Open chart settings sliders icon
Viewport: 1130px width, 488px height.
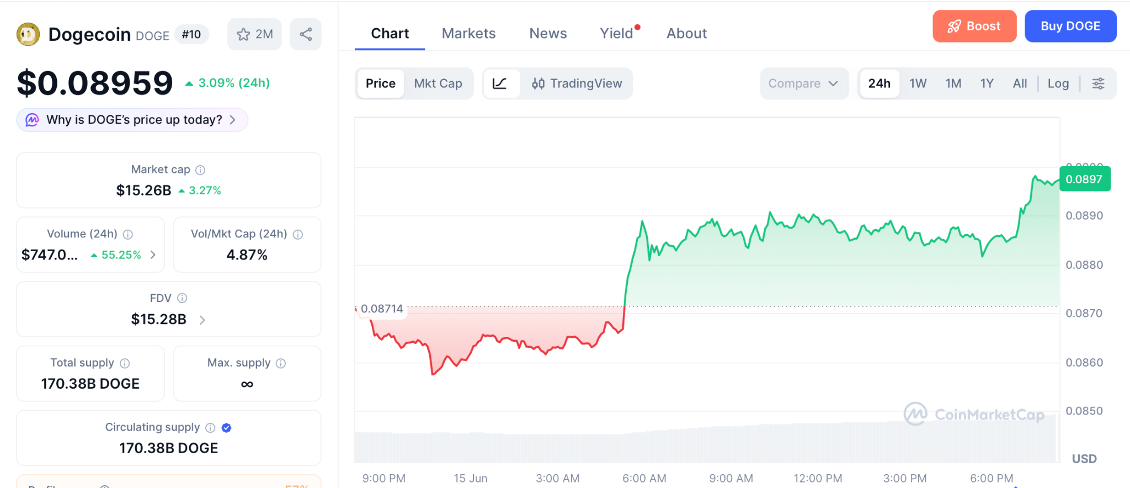1098,83
